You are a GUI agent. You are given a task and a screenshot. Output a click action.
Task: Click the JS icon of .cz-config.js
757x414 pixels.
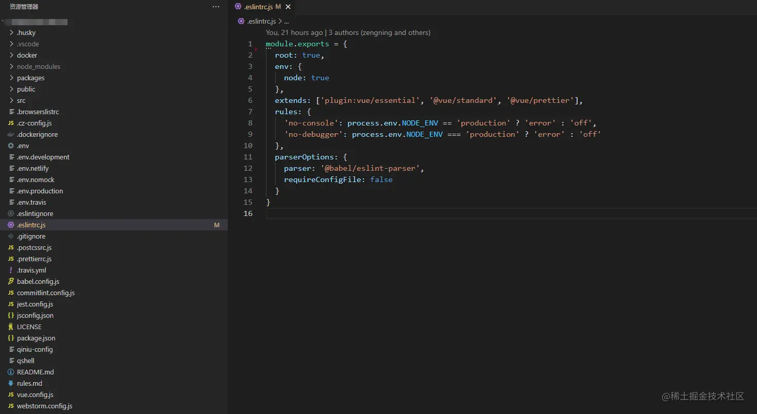point(11,123)
